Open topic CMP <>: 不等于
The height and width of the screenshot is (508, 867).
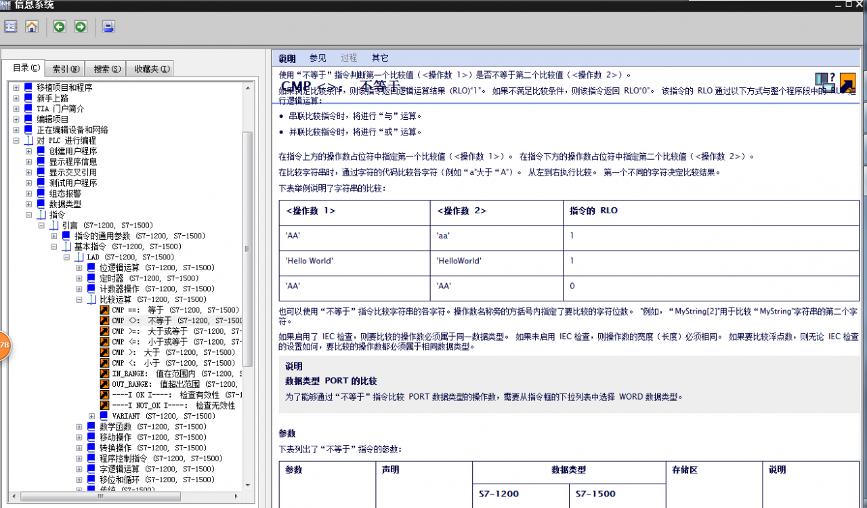click(177, 320)
